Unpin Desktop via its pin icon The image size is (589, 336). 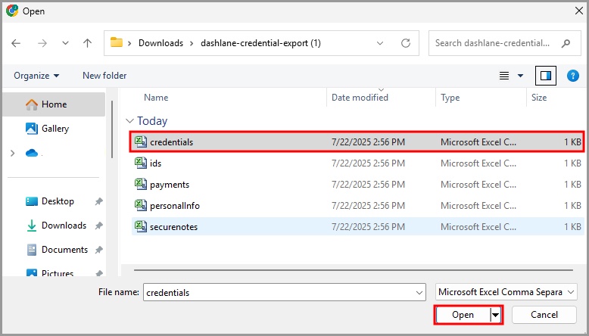(x=98, y=201)
